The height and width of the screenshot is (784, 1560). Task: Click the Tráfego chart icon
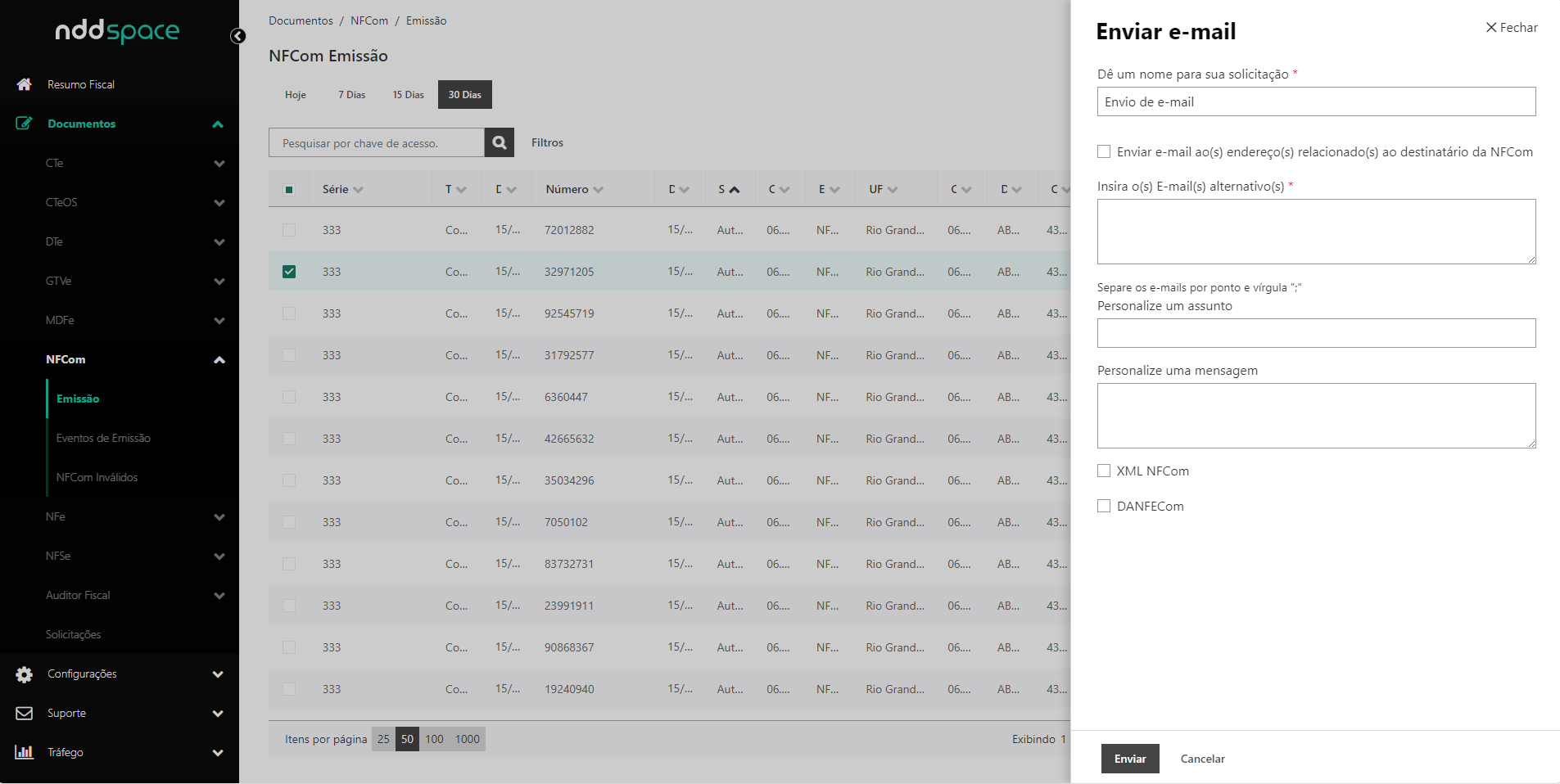point(25,752)
